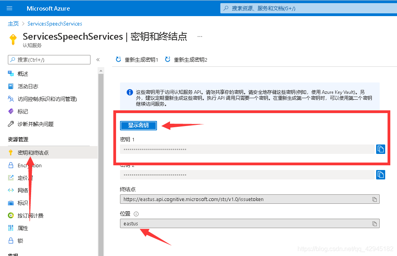Click the 网络 network icon
The width and height of the screenshot is (397, 256).
11,190
